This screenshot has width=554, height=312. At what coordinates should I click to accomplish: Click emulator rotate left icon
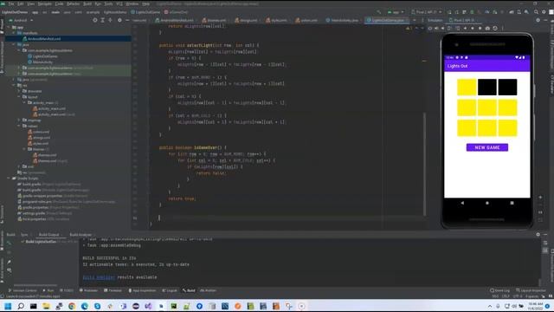coord(449,28)
